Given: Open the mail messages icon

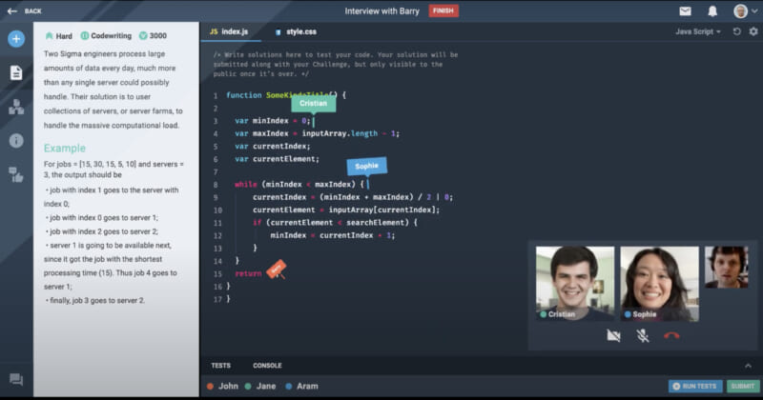Looking at the screenshot, I should click(685, 11).
